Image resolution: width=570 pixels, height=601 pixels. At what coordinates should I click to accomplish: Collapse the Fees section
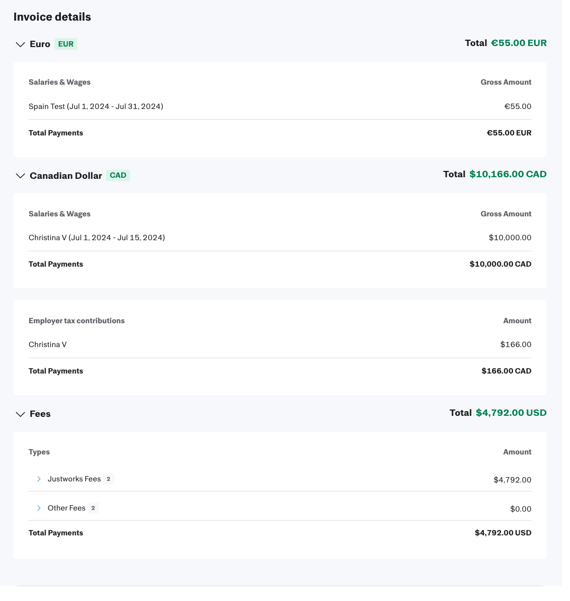(x=20, y=414)
